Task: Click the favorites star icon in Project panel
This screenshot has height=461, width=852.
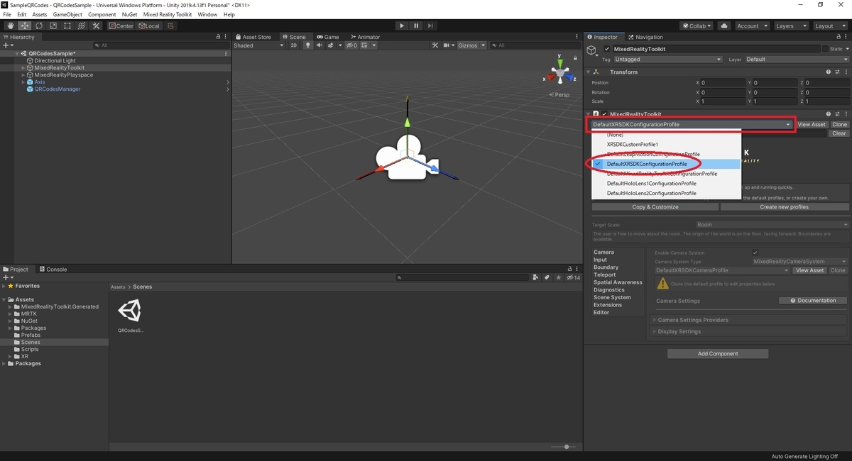Action: 557,278
